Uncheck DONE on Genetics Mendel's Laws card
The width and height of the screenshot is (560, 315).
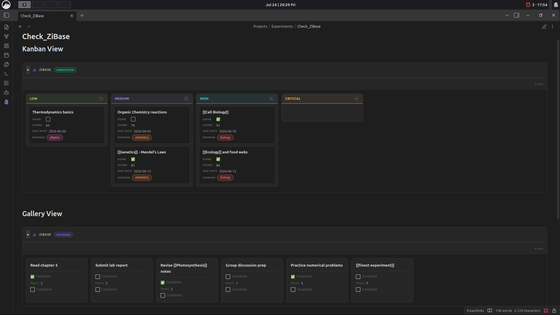click(x=133, y=159)
